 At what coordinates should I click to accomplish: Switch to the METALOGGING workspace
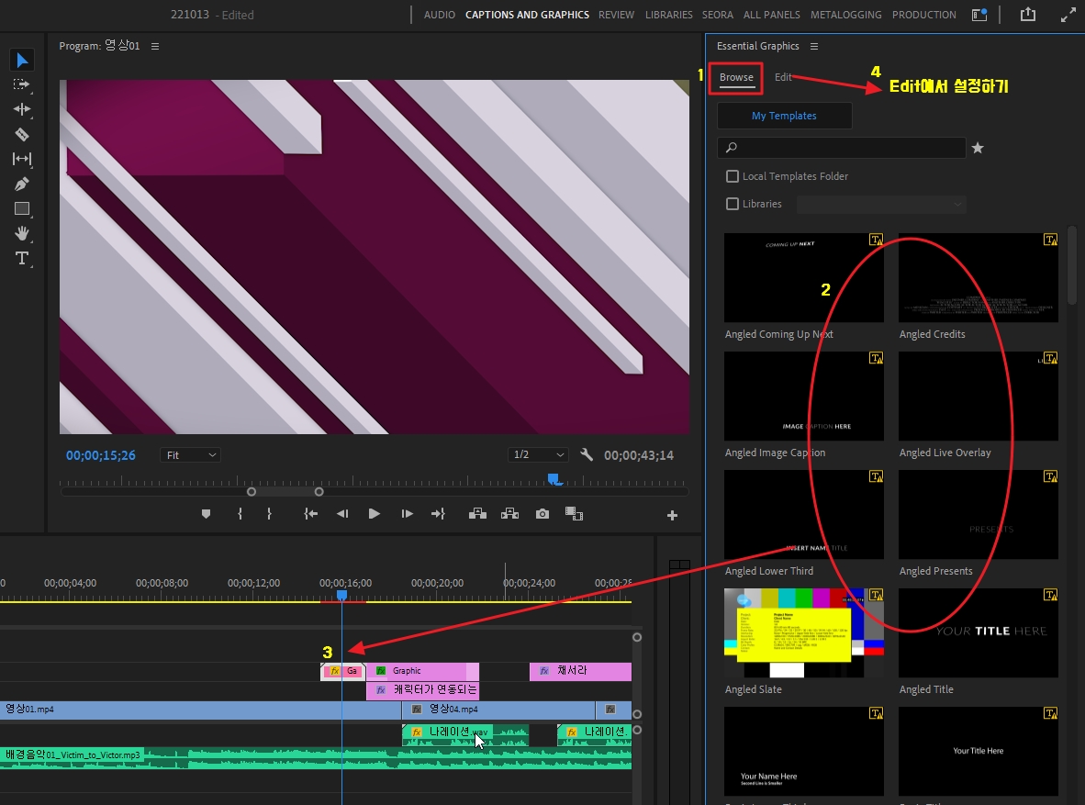coord(846,15)
